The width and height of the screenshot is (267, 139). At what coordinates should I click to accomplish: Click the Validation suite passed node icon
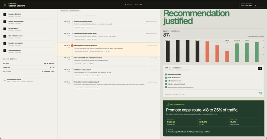tap(72, 70)
